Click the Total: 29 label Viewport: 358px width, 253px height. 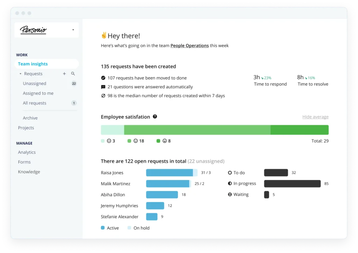click(320, 141)
